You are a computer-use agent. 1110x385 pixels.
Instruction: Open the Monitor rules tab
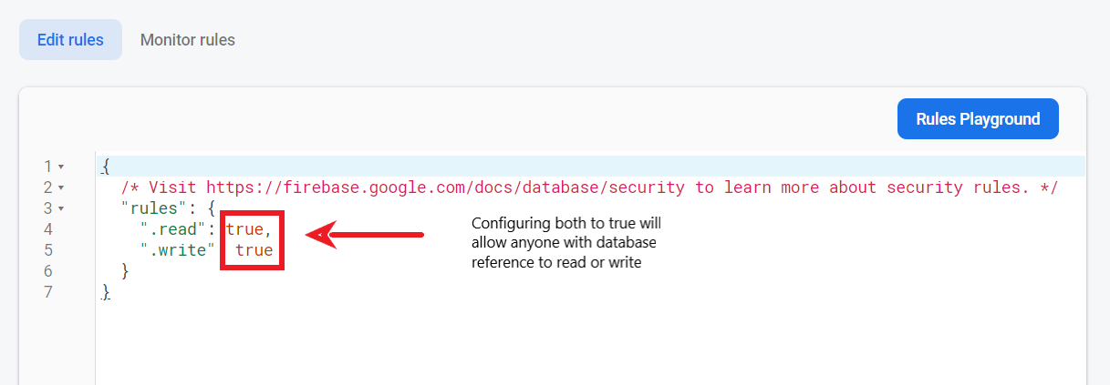pos(187,40)
